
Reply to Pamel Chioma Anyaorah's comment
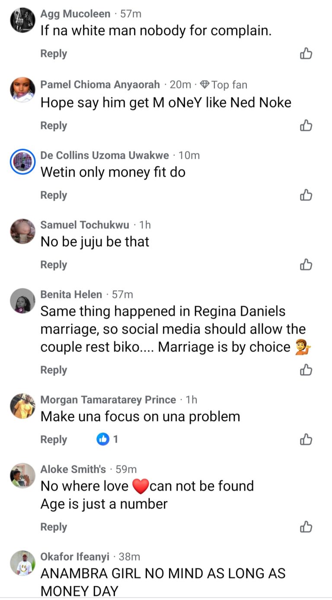pos(54,126)
